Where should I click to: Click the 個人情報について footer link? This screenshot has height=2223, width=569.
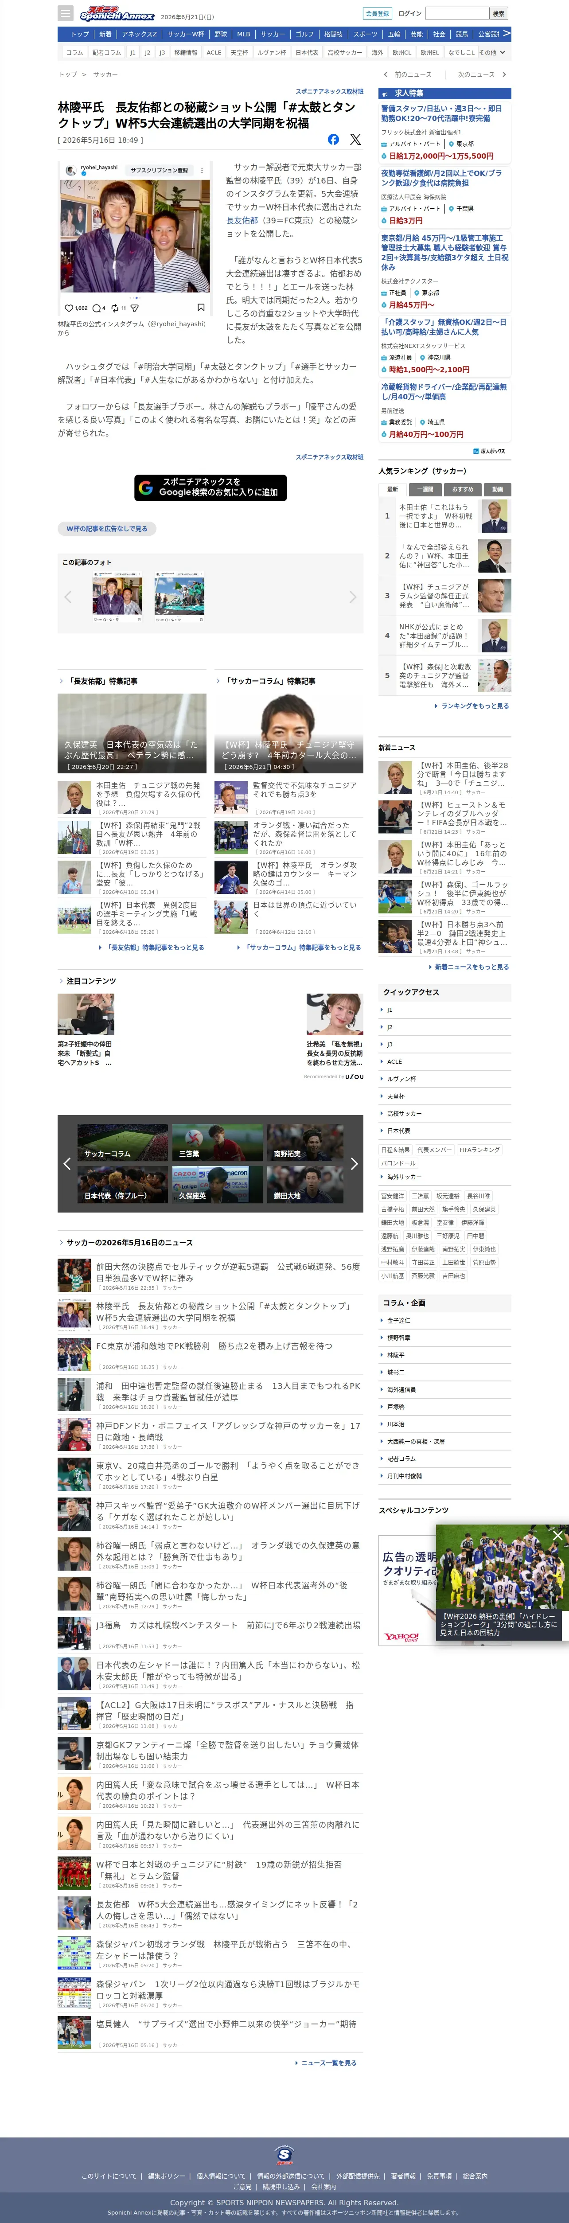[221, 2176]
